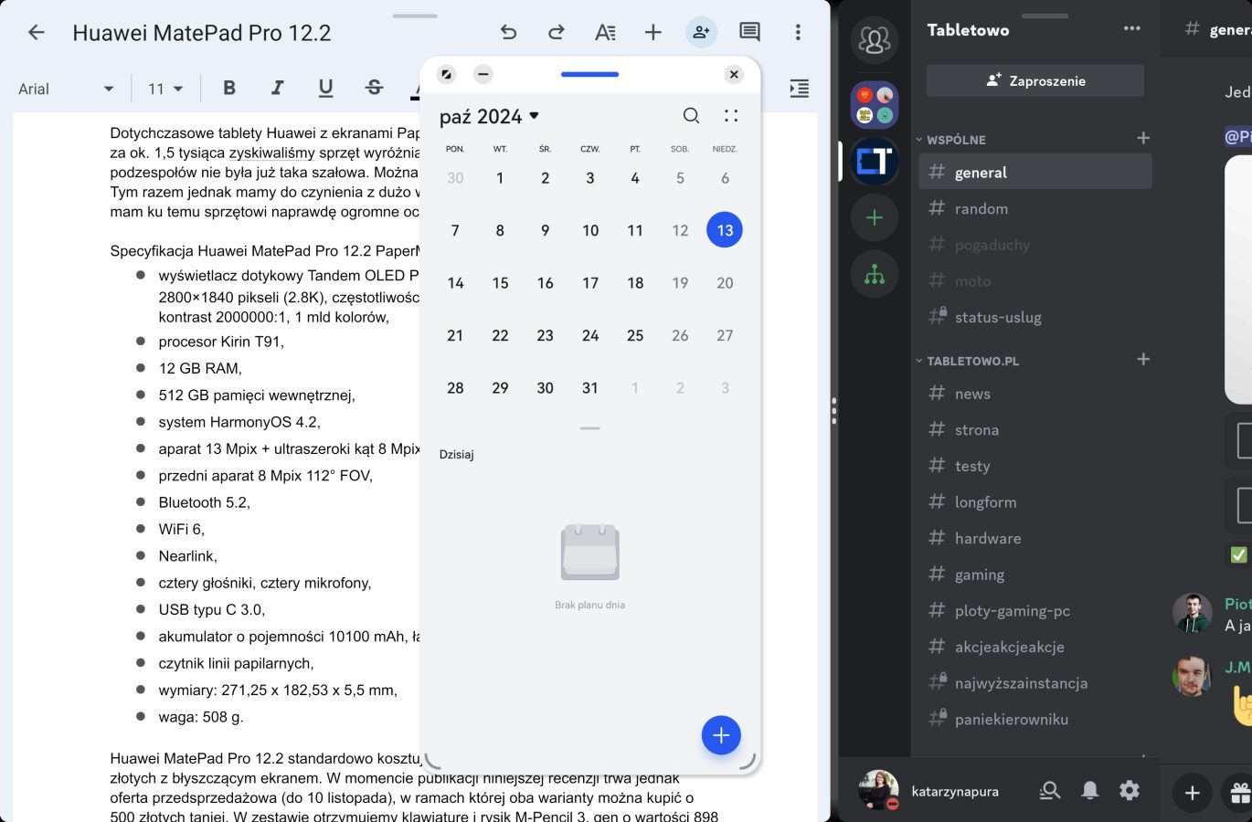Open the font size 11 dropdown

(165, 89)
